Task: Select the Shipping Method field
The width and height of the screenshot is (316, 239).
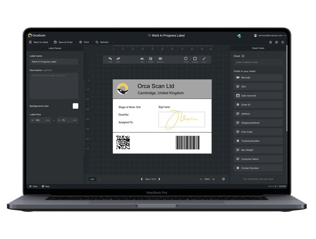Action: (258, 123)
